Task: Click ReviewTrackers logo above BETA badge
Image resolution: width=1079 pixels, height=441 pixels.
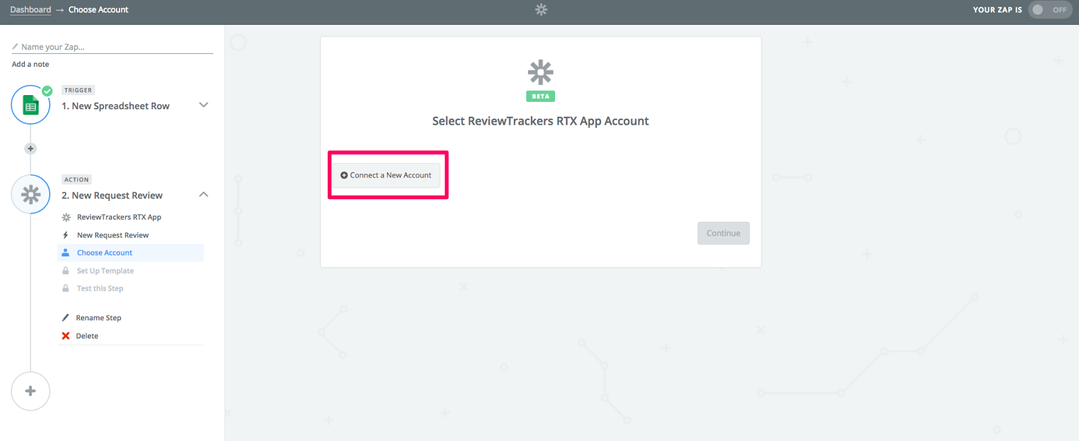Action: click(541, 72)
